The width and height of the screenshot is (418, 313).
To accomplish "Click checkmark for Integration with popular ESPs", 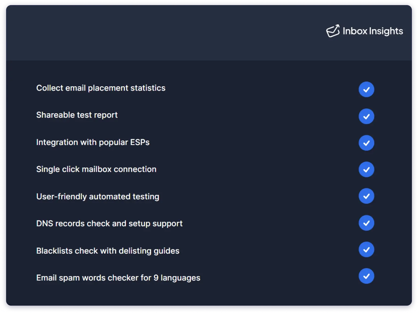I will coord(366,143).
